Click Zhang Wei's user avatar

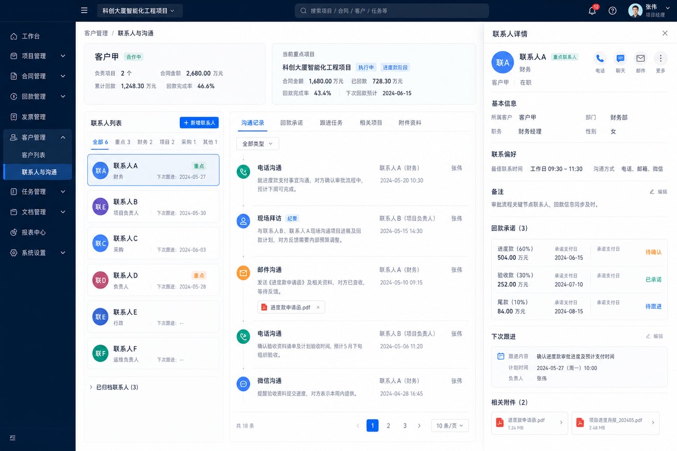pos(635,11)
